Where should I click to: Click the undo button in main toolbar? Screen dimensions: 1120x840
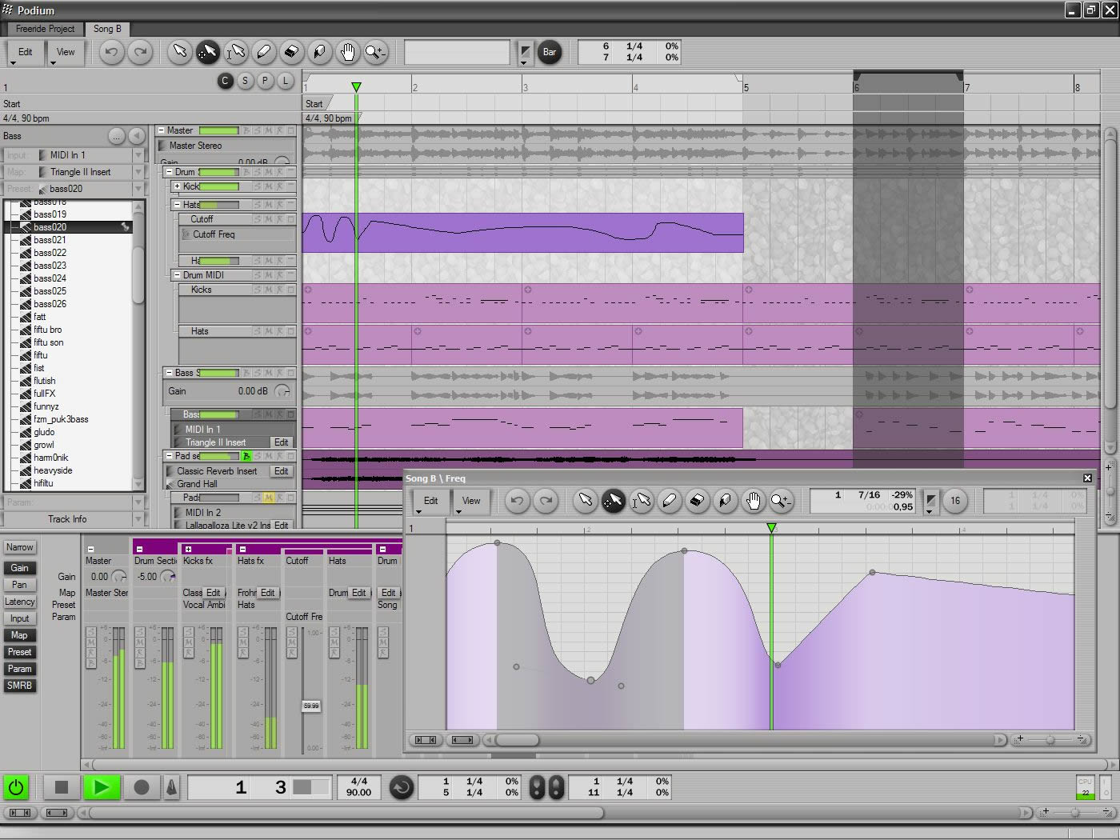(112, 52)
